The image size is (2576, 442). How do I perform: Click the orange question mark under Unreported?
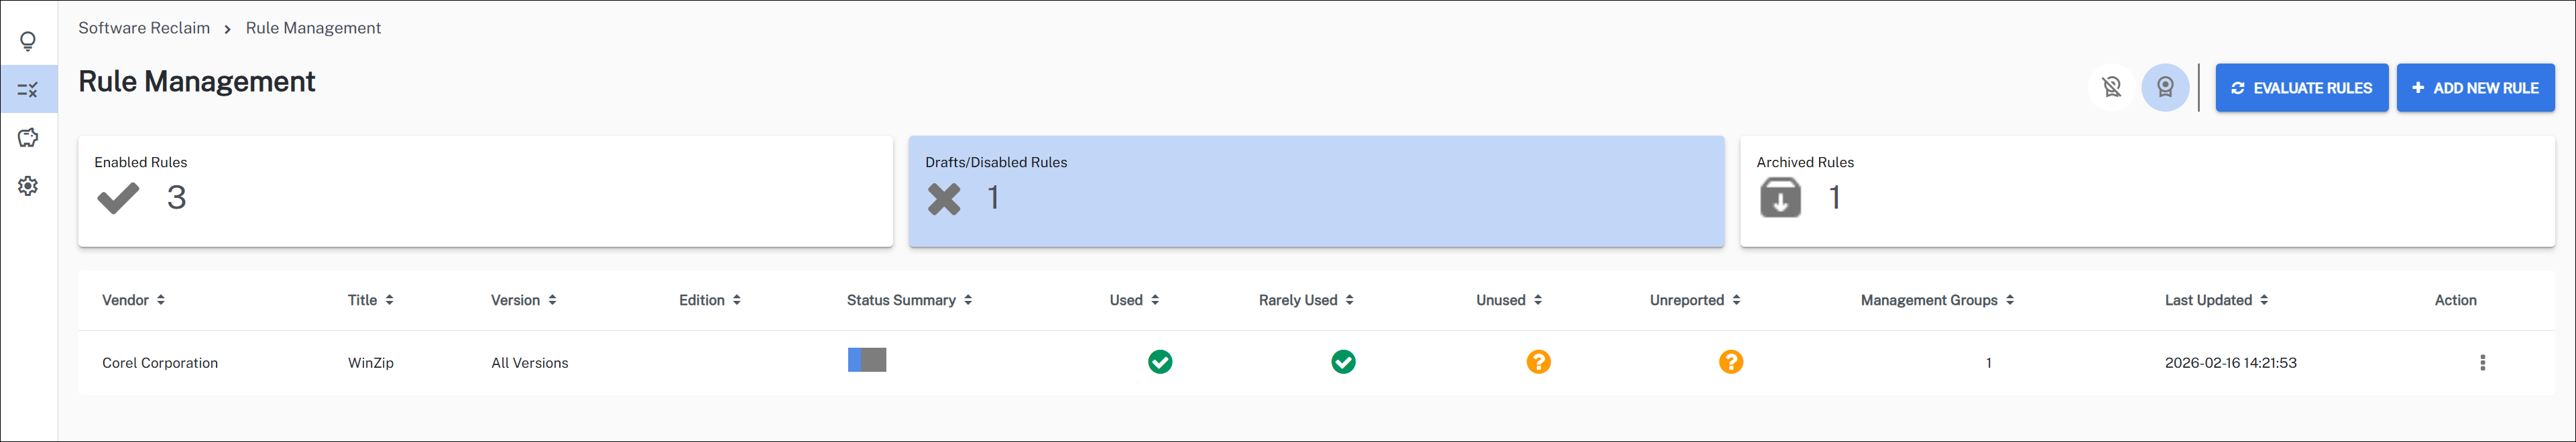coord(1730,362)
